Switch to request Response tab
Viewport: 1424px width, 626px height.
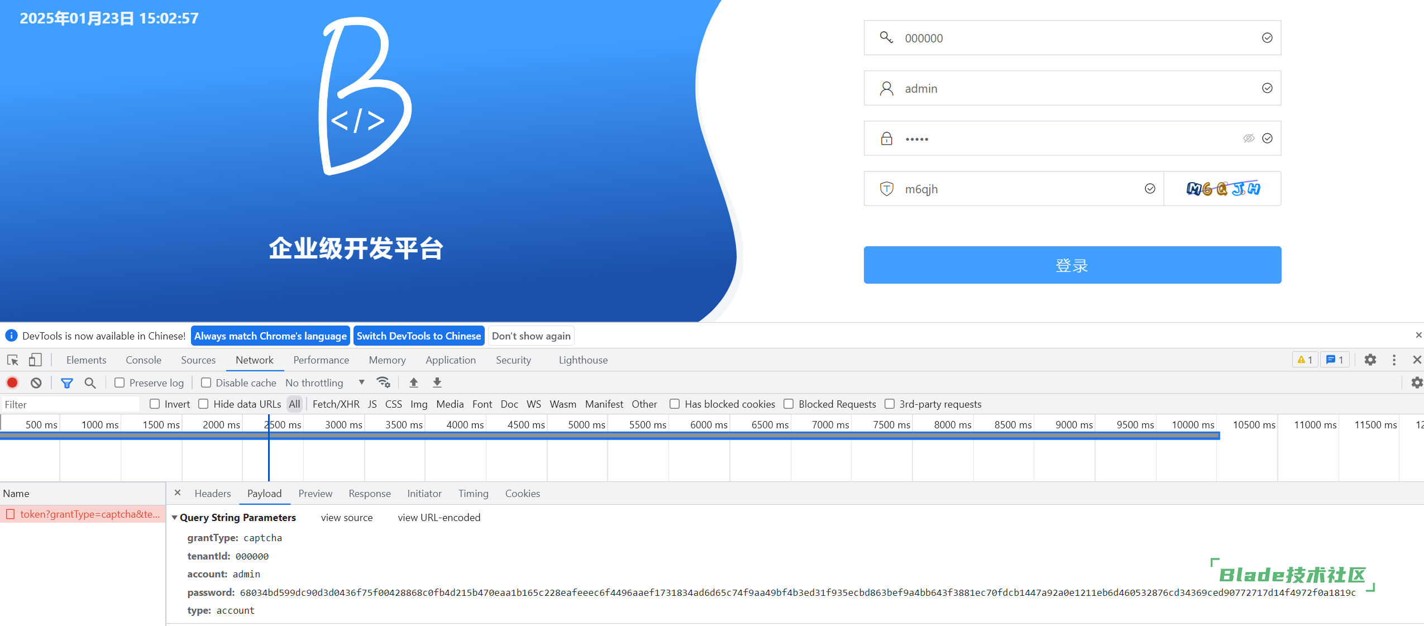(x=369, y=494)
